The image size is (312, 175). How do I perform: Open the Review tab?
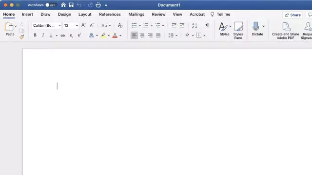click(x=158, y=14)
